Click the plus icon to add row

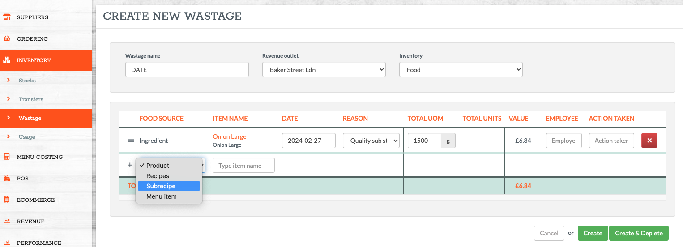pyautogui.click(x=130, y=165)
